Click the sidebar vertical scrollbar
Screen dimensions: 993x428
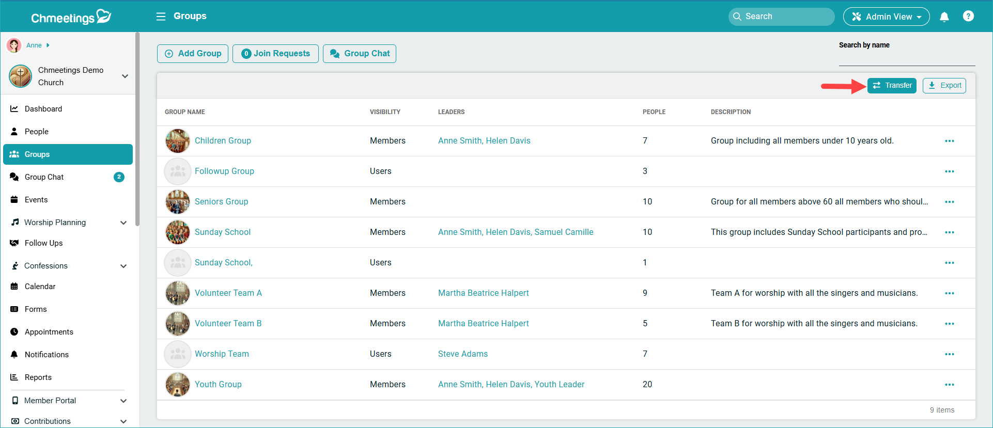coord(137,129)
